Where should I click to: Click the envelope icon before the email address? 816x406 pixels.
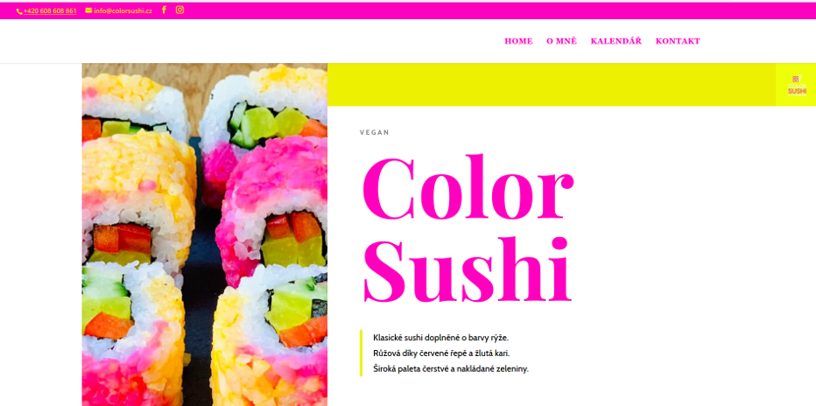(88, 10)
